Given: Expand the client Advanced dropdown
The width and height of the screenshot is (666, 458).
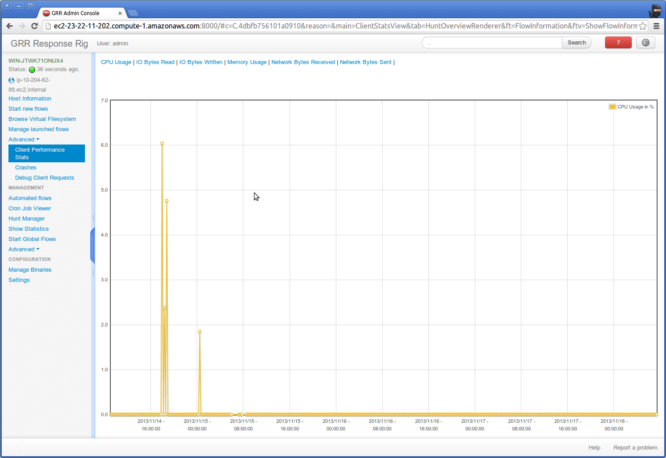Looking at the screenshot, I should [x=24, y=140].
